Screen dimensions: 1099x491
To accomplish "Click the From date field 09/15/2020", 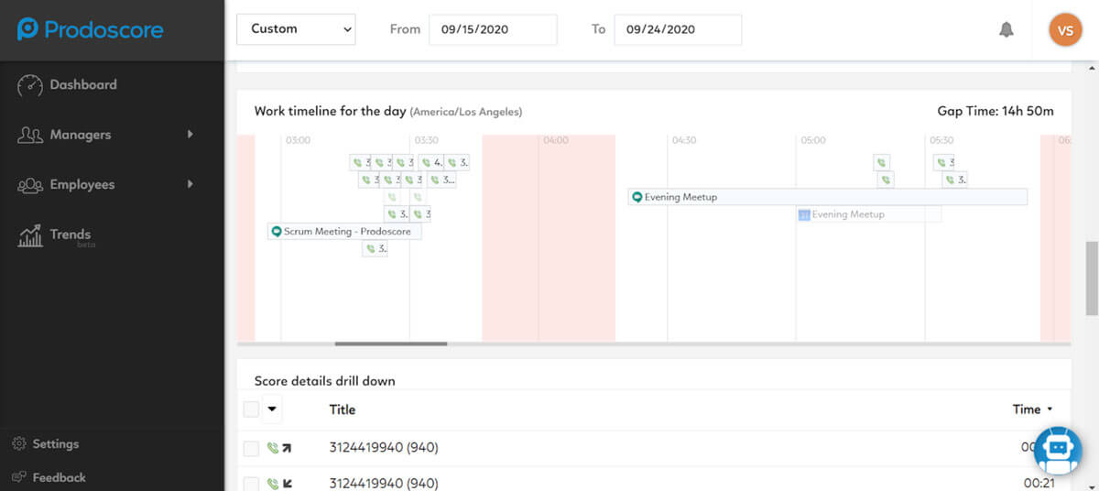I will (x=493, y=29).
